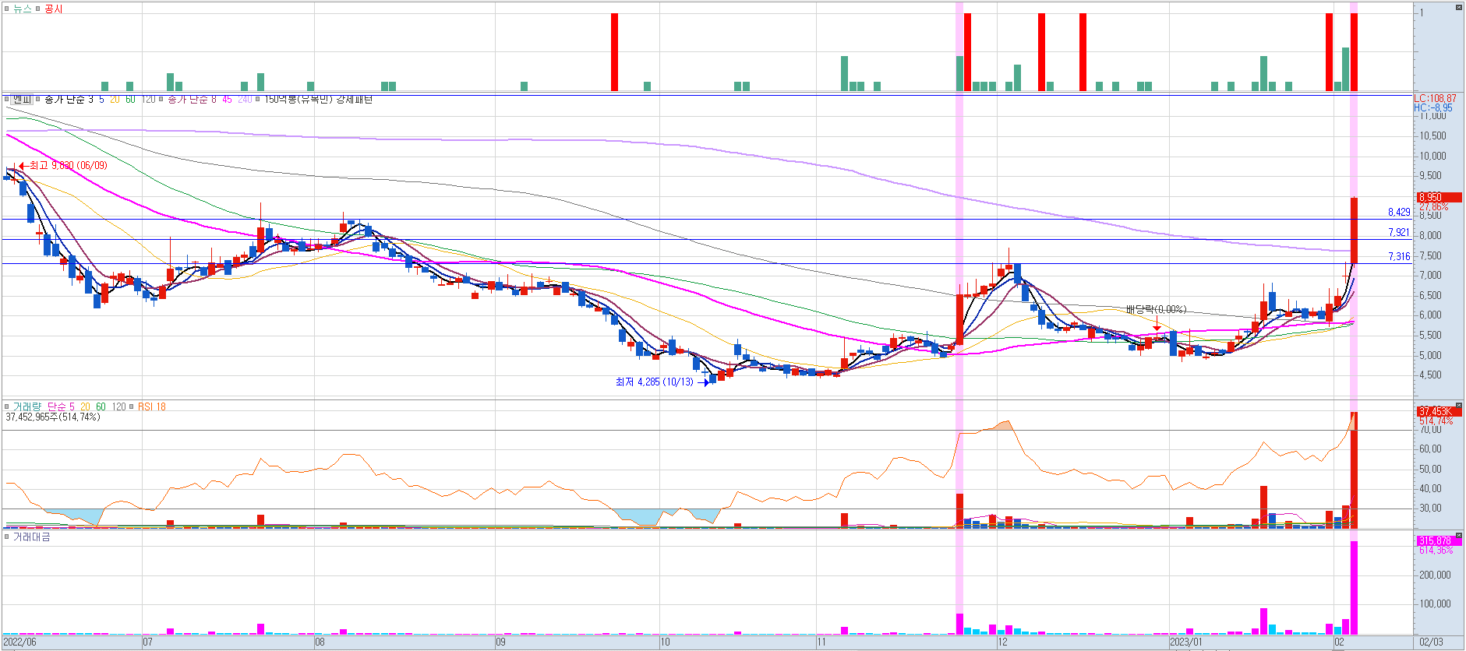Click the 10,000 price axis label

click(1432, 156)
